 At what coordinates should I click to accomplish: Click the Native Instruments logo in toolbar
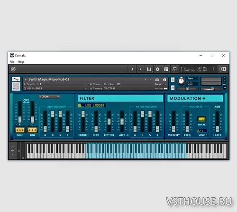[x=13, y=69]
